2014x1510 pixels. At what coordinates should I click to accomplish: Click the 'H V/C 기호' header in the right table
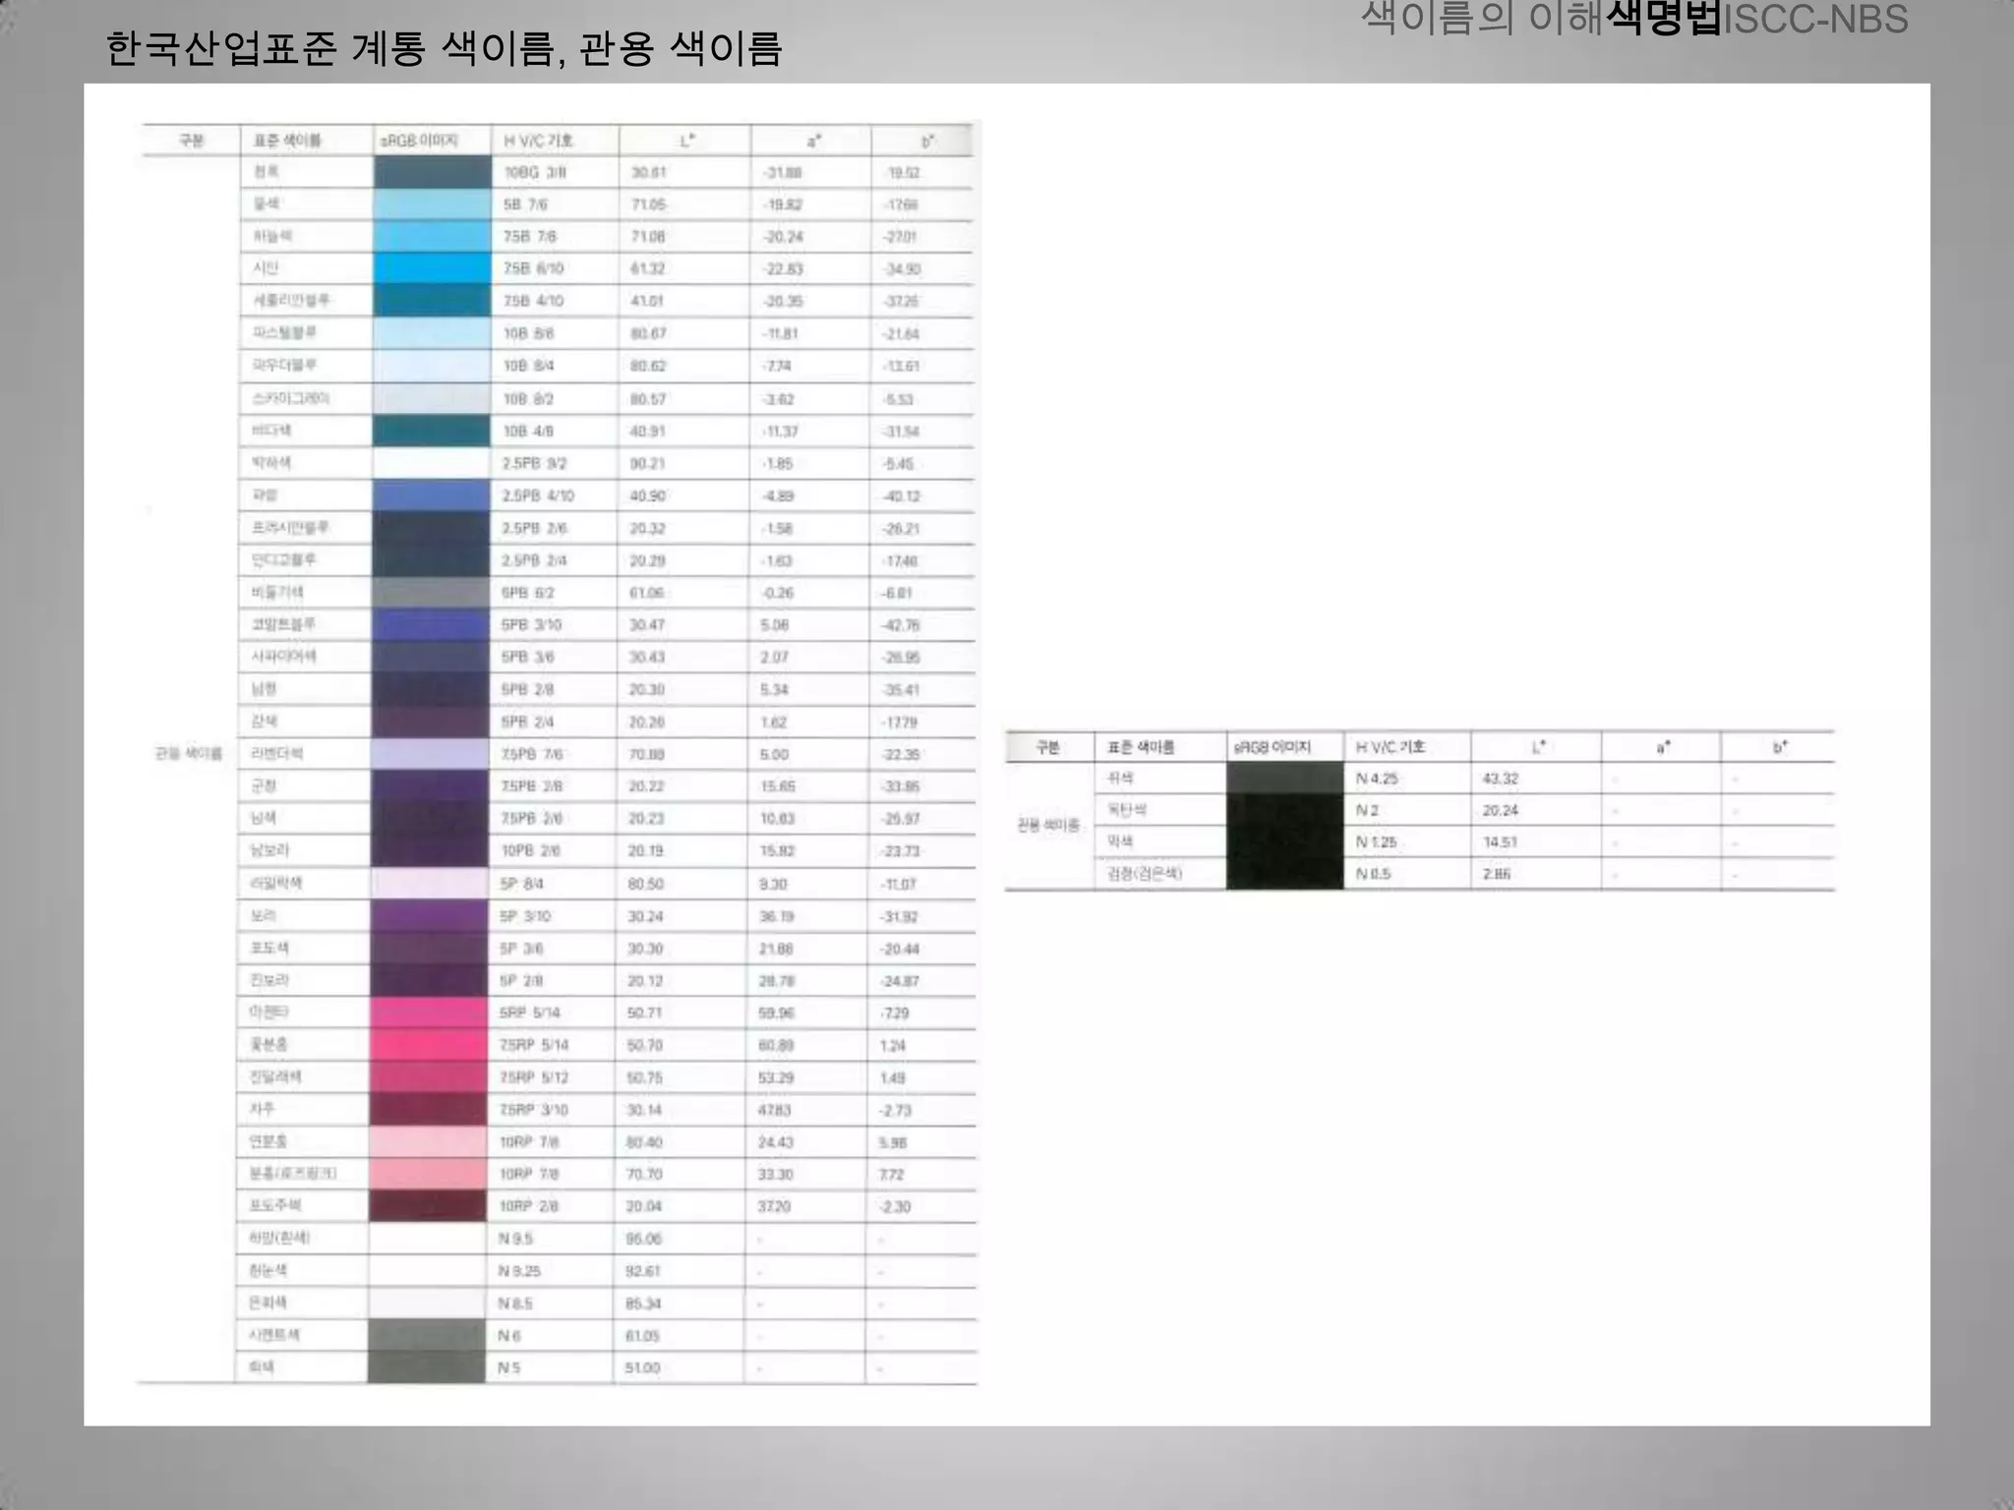[x=1390, y=747]
